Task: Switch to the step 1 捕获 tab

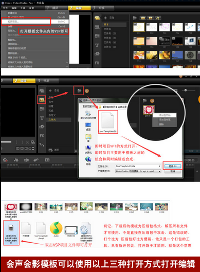Action: click(56, 8)
